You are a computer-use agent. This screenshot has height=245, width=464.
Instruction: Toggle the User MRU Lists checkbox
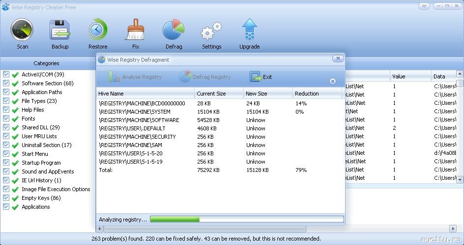(6, 136)
